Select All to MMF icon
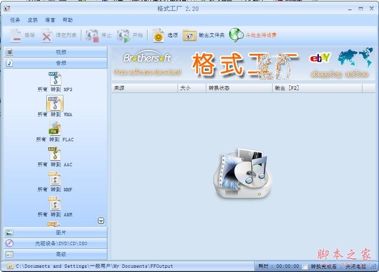Viewport: 379px width, 272px height. point(54,178)
